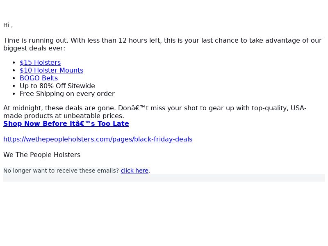Visit the BOGO Belts link
This screenshot has width=328, height=246.
(39, 78)
